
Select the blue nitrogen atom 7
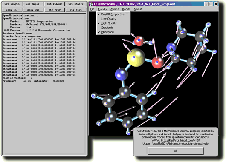point(122,74)
